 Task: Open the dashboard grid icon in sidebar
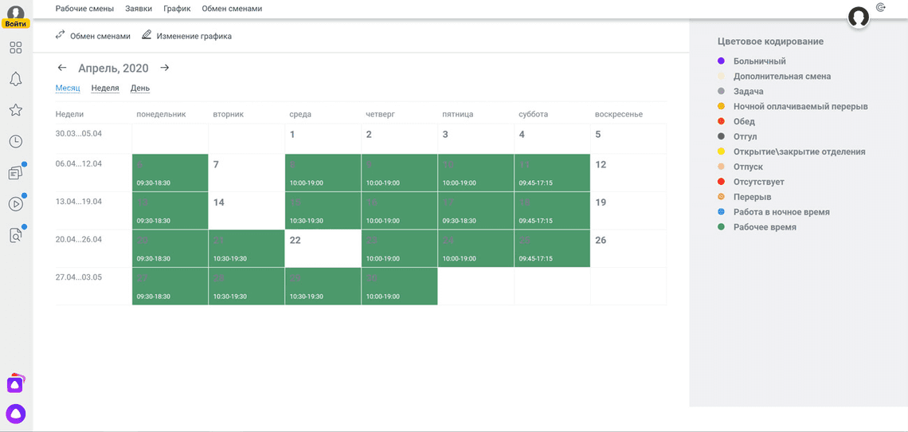tap(15, 48)
